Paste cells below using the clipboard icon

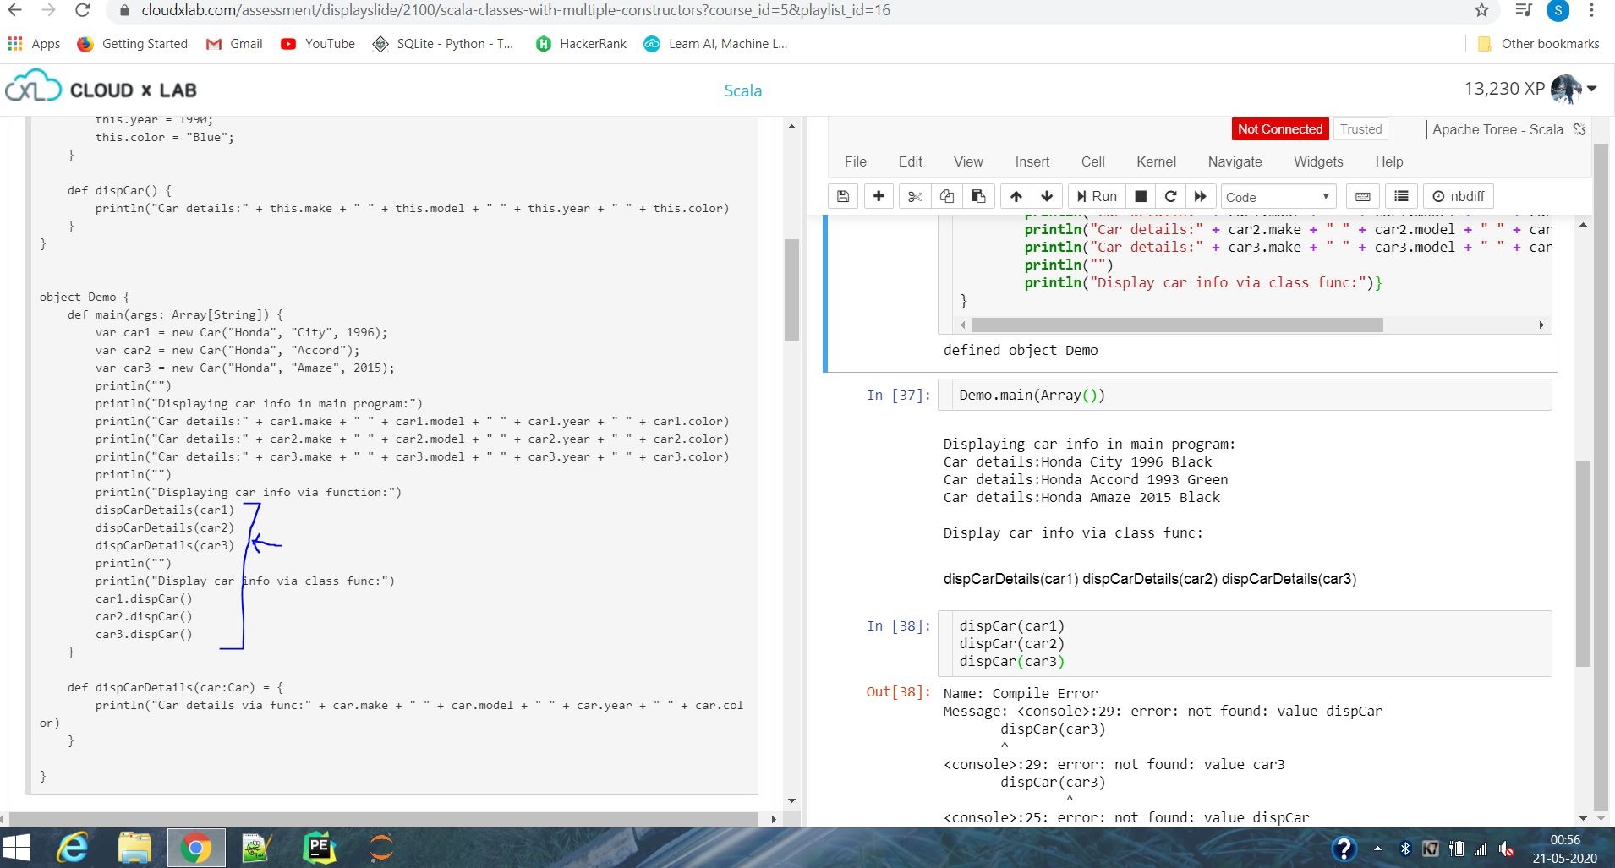pyautogui.click(x=978, y=196)
